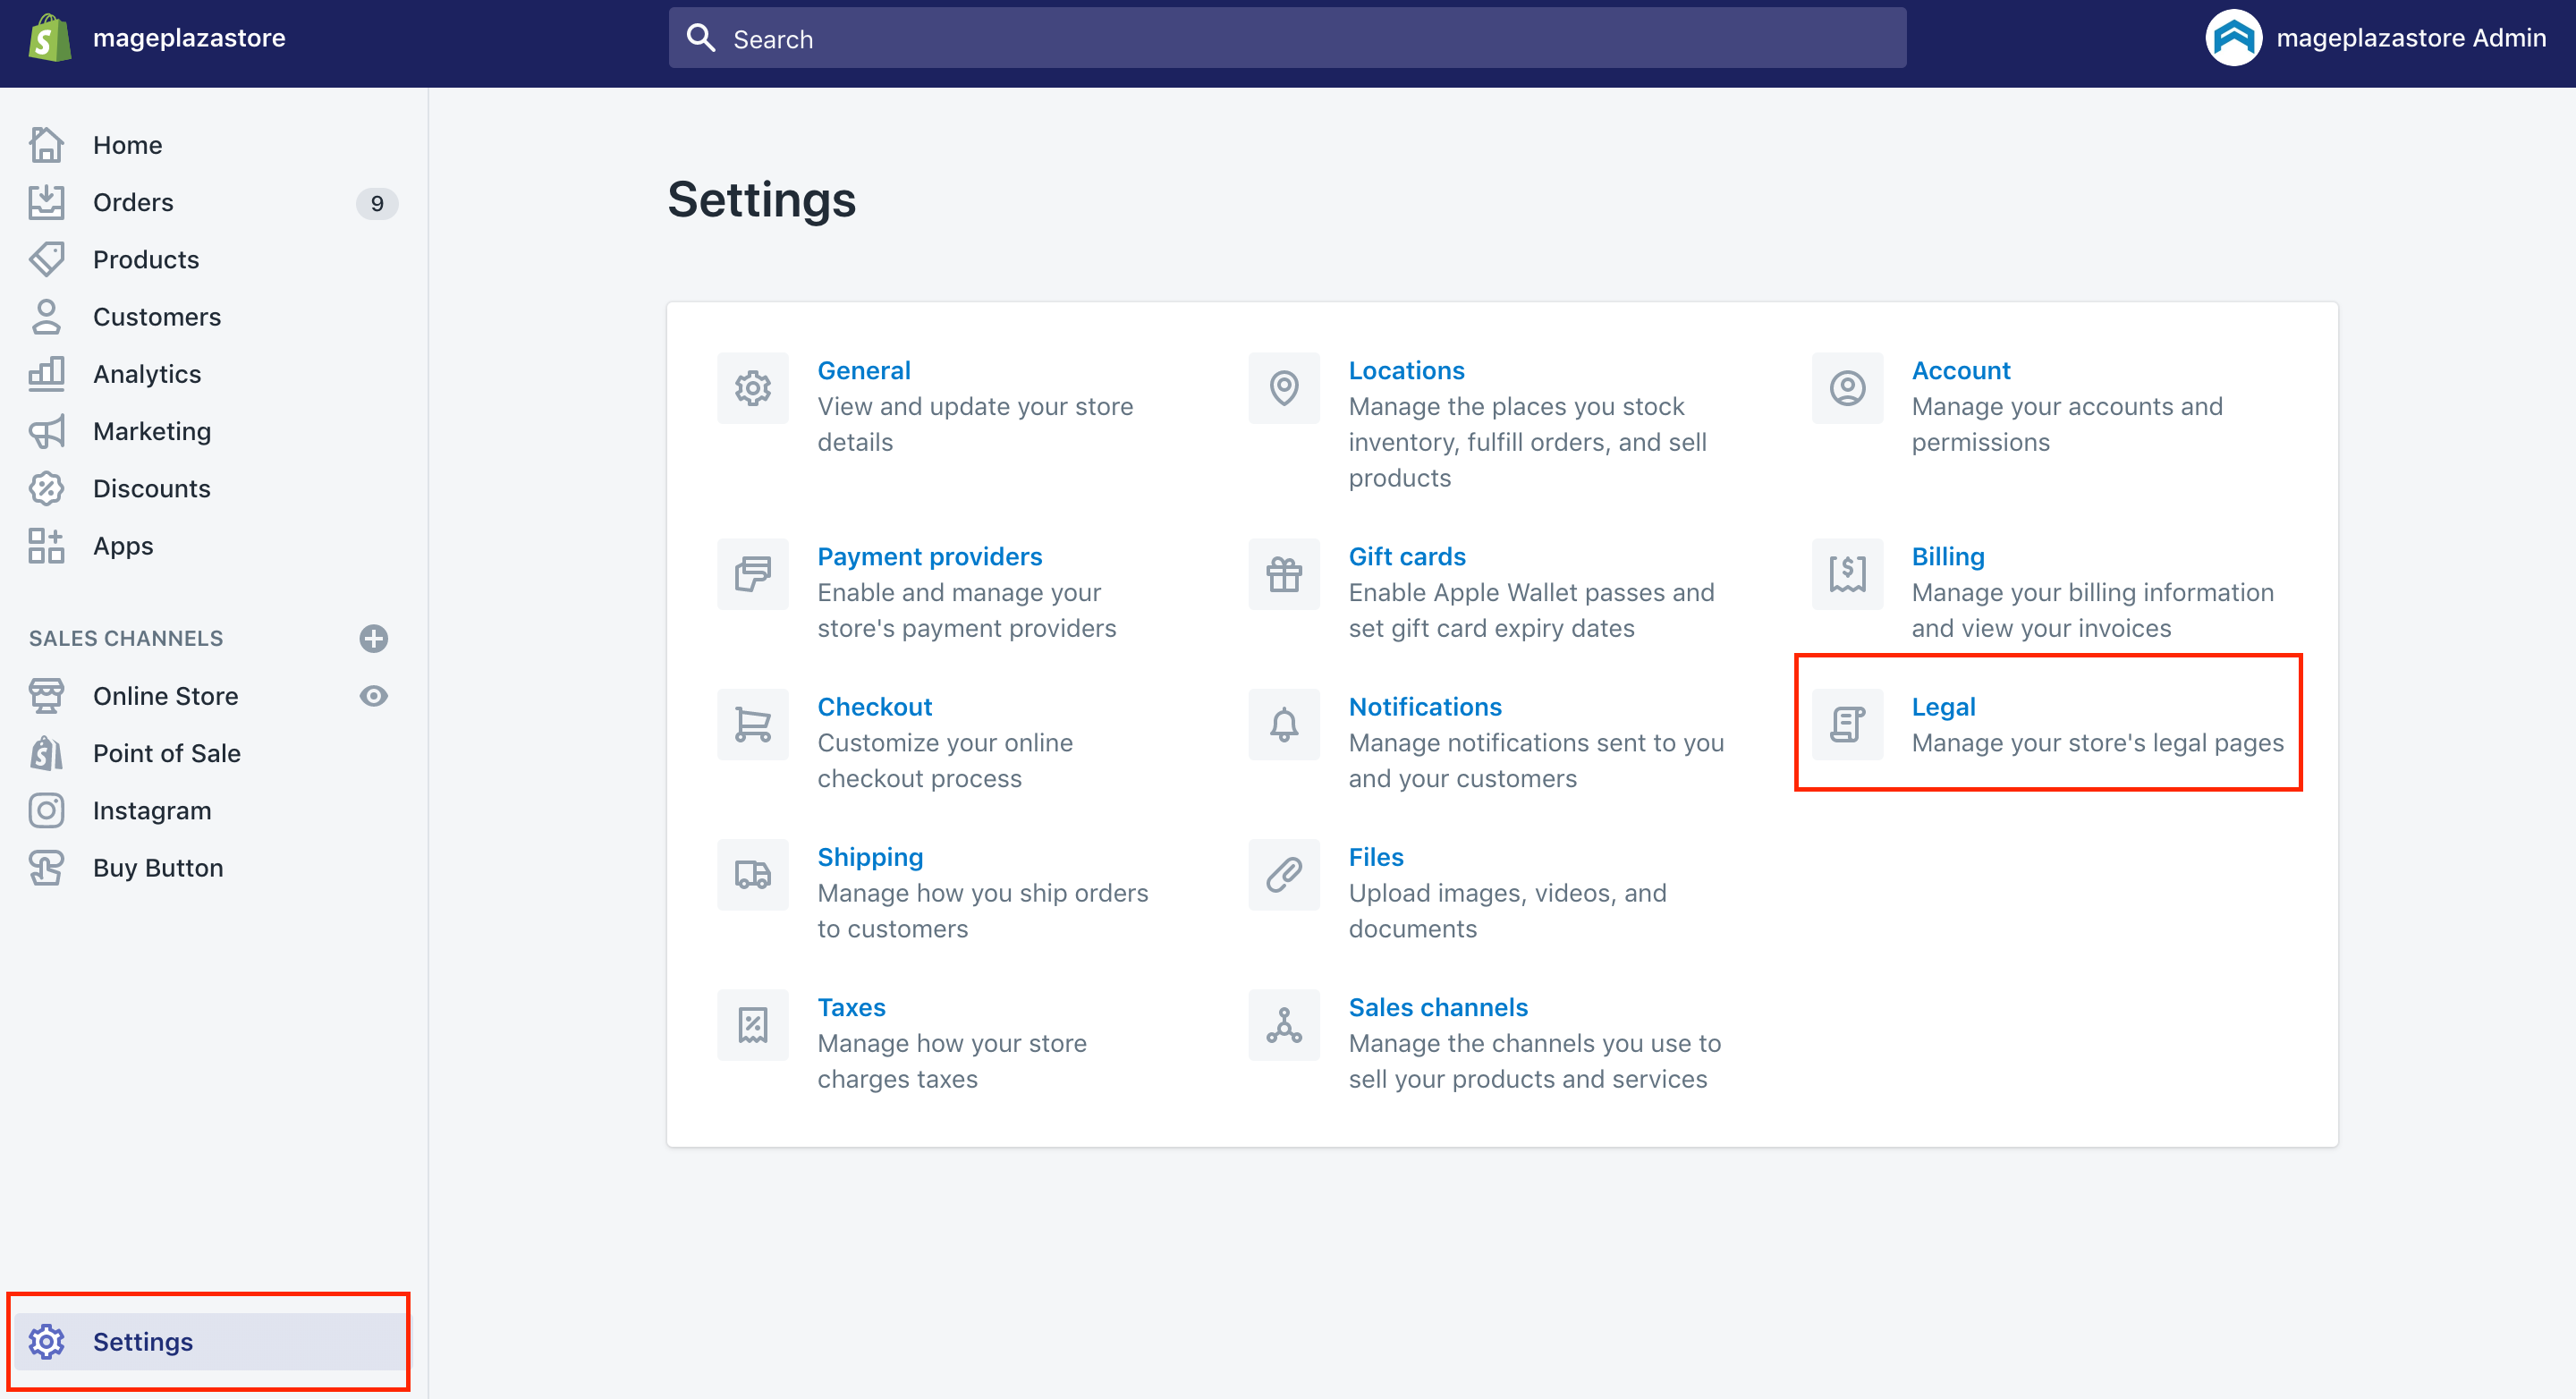Click the Home house icon in sidebar
This screenshot has width=2576, height=1399.
(x=46, y=145)
